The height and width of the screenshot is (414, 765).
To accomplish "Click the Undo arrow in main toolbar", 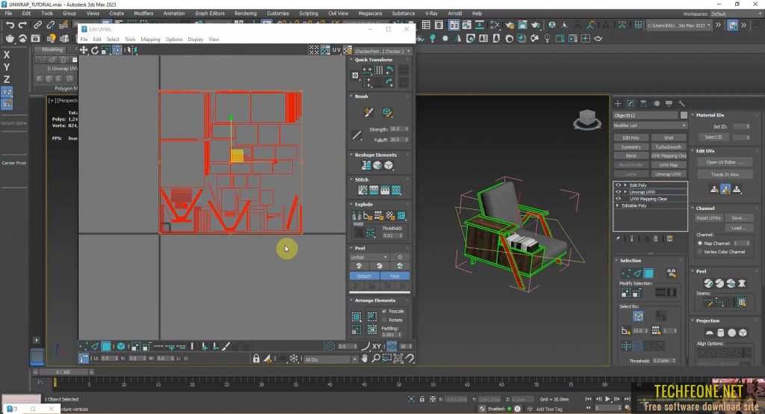I will pos(10,25).
